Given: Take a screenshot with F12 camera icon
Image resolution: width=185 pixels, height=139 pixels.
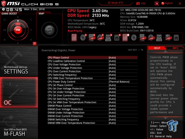Looking at the screenshot, I should [138, 4].
